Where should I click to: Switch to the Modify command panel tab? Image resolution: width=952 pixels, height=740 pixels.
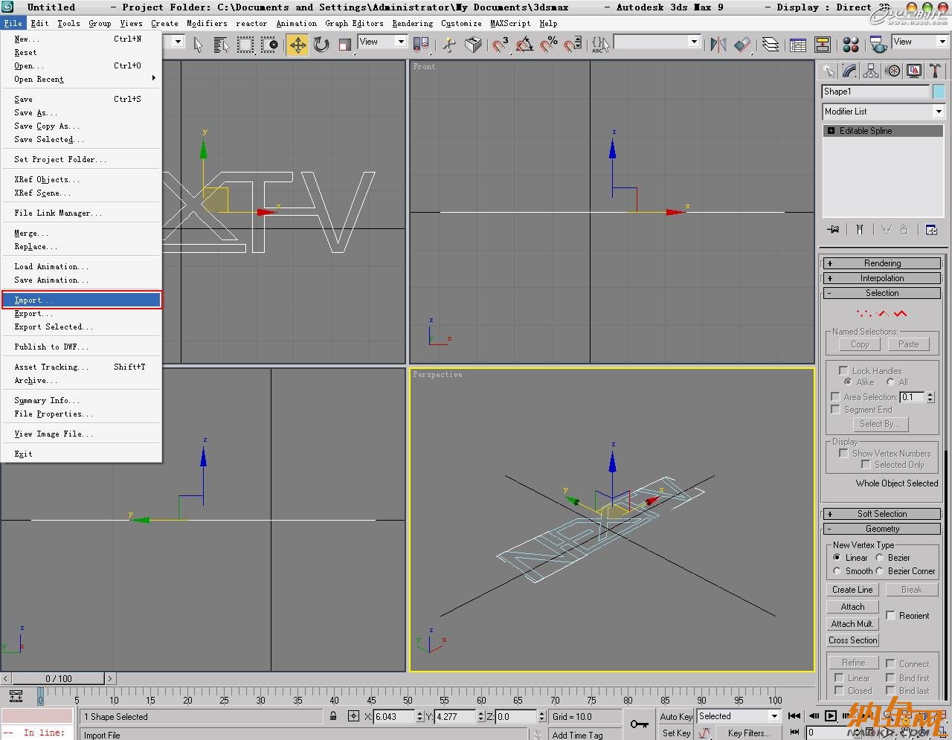coord(849,71)
